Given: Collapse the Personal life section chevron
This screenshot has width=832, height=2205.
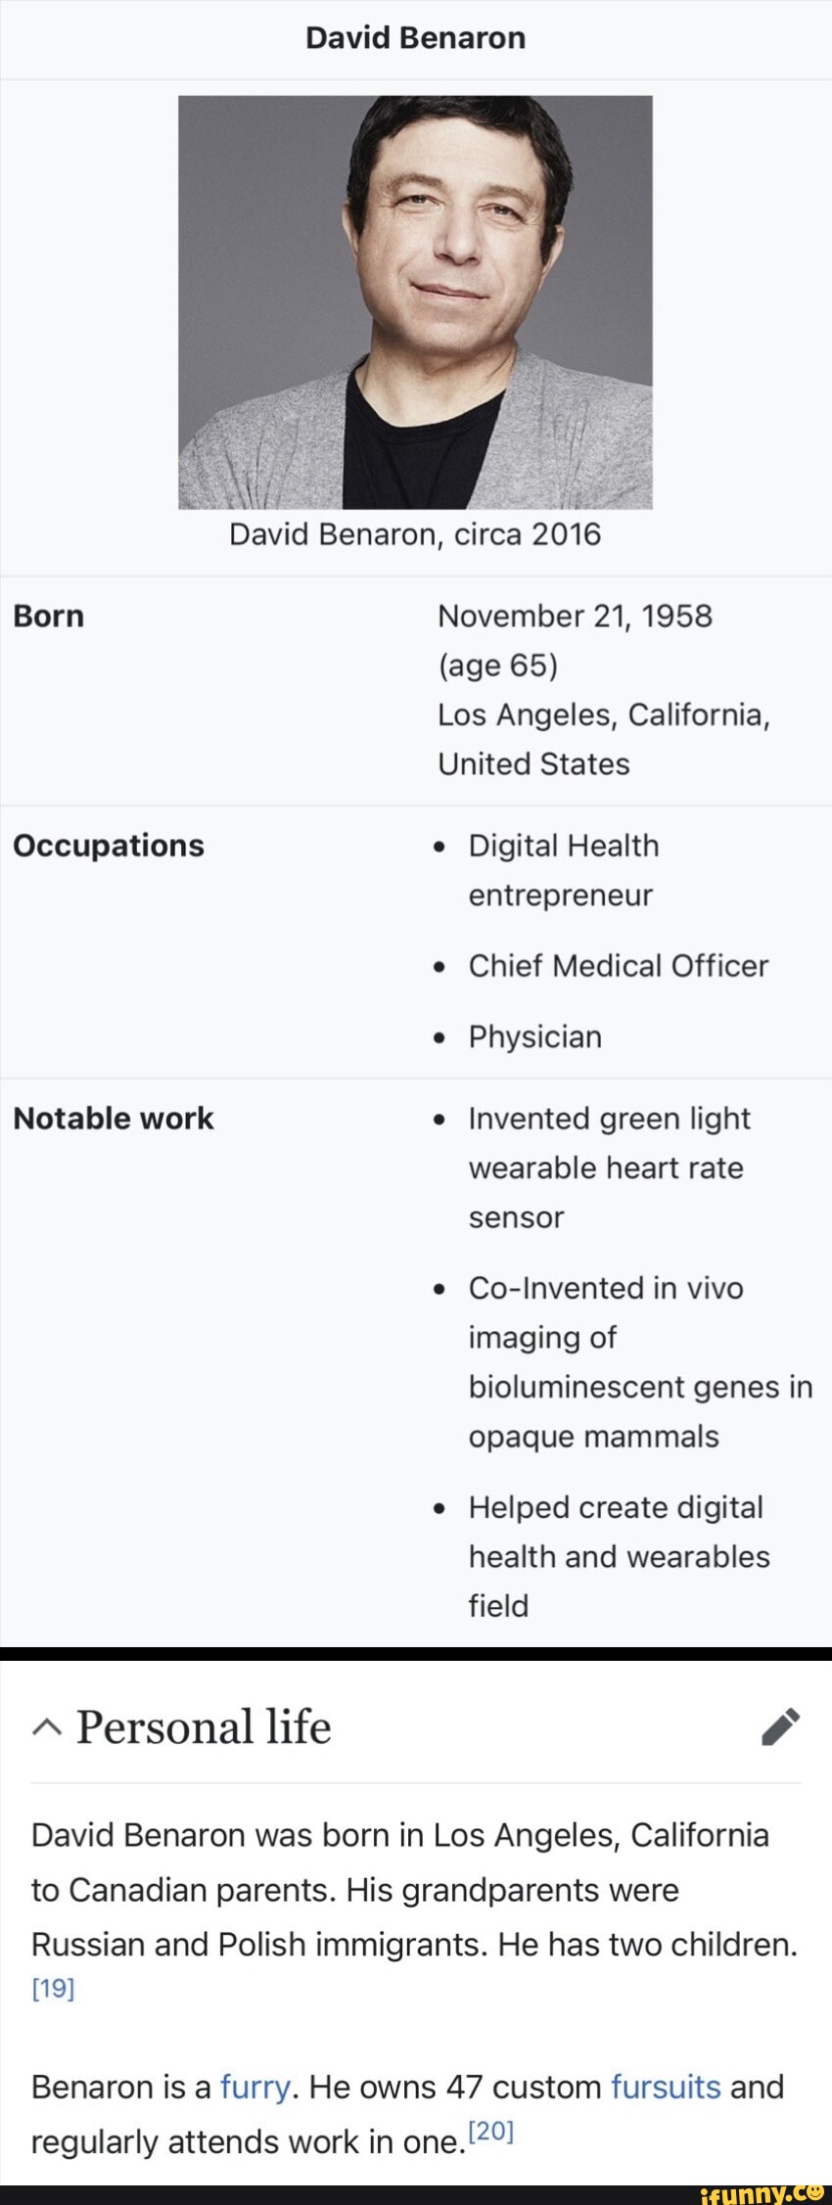Looking at the screenshot, I should click(45, 1728).
